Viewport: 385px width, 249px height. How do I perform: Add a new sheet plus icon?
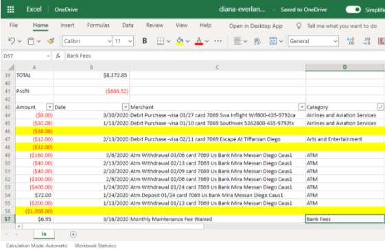coord(73,235)
